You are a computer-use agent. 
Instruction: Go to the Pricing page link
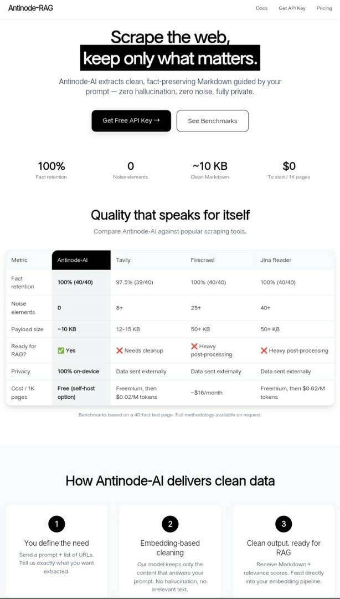point(324,8)
